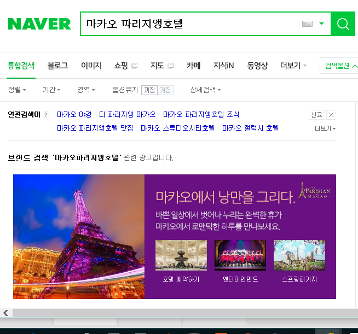
Task: Click the new-window icon beside 쇼핑
Action: click(x=135, y=66)
